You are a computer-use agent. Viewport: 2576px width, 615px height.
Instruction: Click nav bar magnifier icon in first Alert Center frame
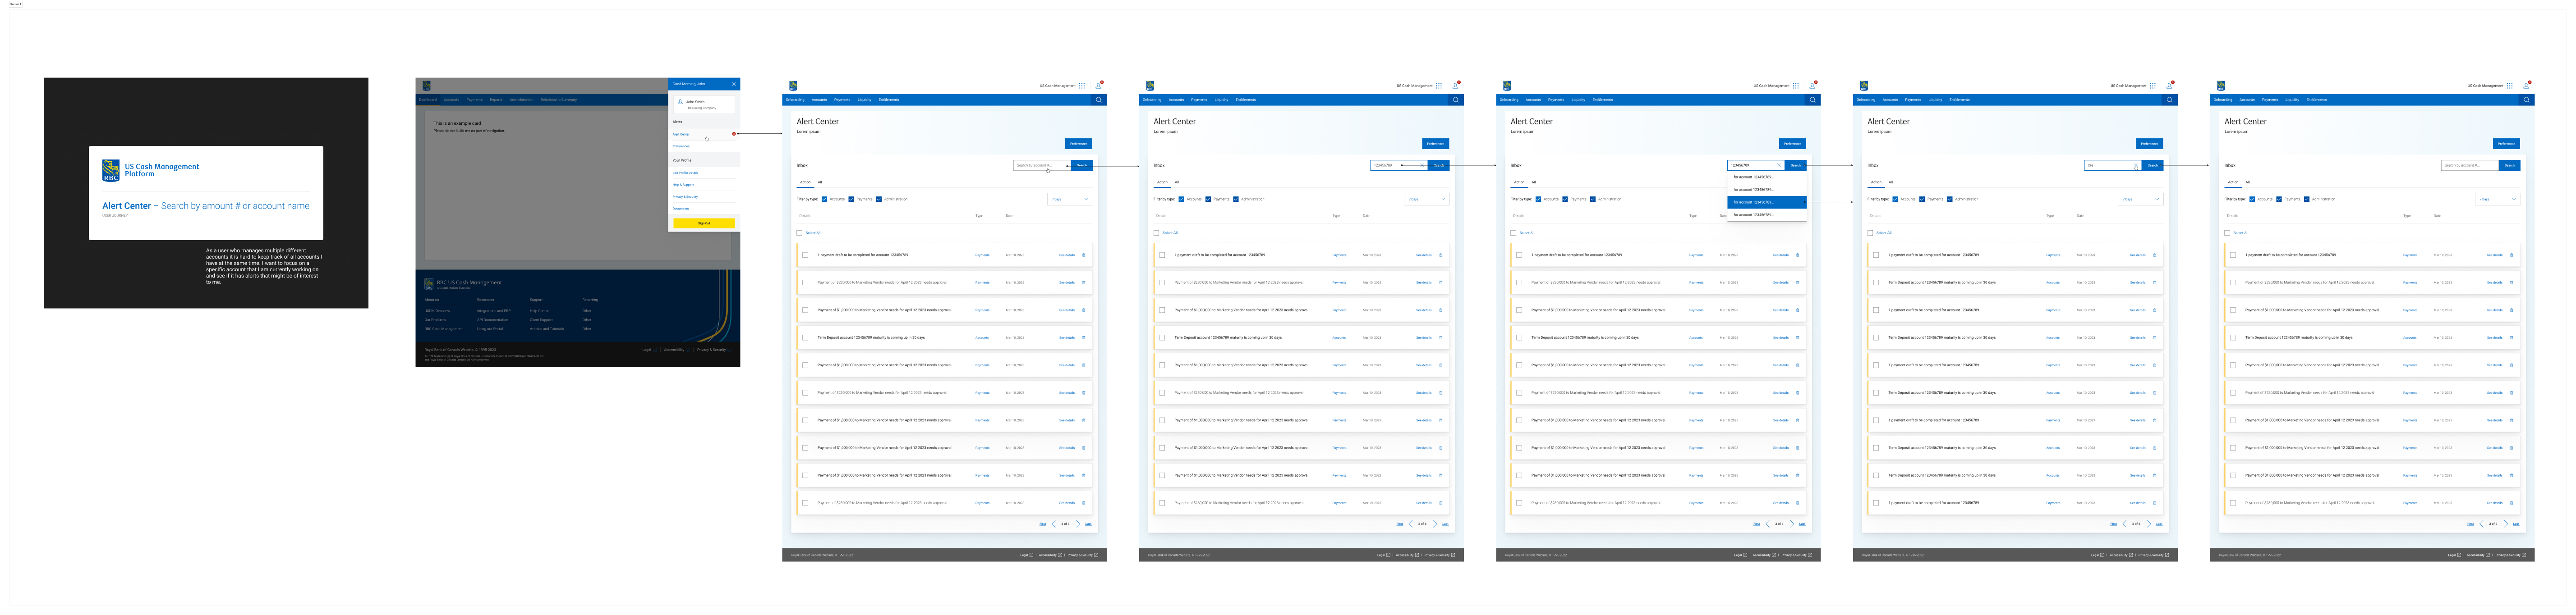[x=1098, y=100]
